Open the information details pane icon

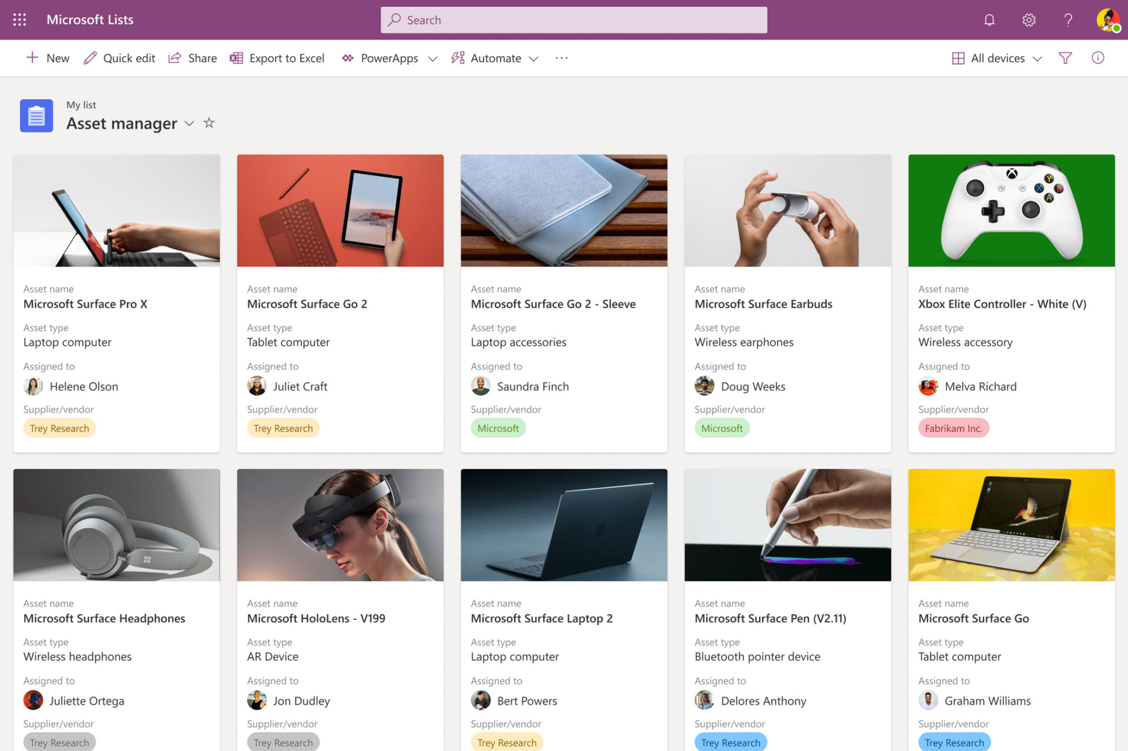(x=1098, y=58)
